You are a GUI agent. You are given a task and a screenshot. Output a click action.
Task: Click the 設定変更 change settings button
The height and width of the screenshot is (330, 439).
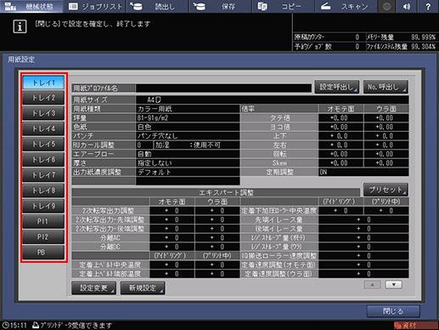point(93,288)
